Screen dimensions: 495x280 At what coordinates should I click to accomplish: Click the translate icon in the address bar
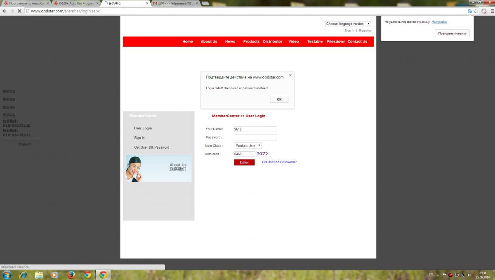point(470,11)
